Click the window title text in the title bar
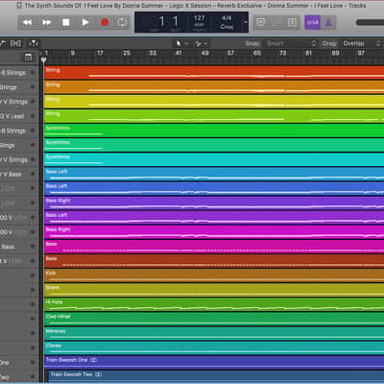Viewport: 384px width, 384px height. 195,5
